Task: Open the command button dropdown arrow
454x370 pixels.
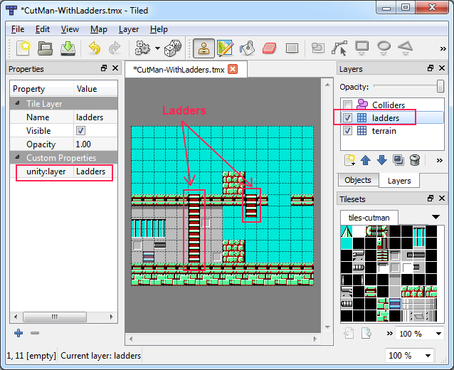Action: click(157, 48)
